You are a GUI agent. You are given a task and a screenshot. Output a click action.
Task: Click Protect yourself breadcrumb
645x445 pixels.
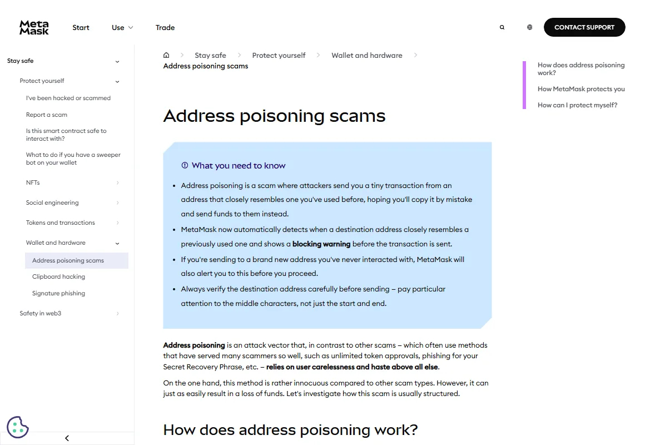[x=279, y=55]
